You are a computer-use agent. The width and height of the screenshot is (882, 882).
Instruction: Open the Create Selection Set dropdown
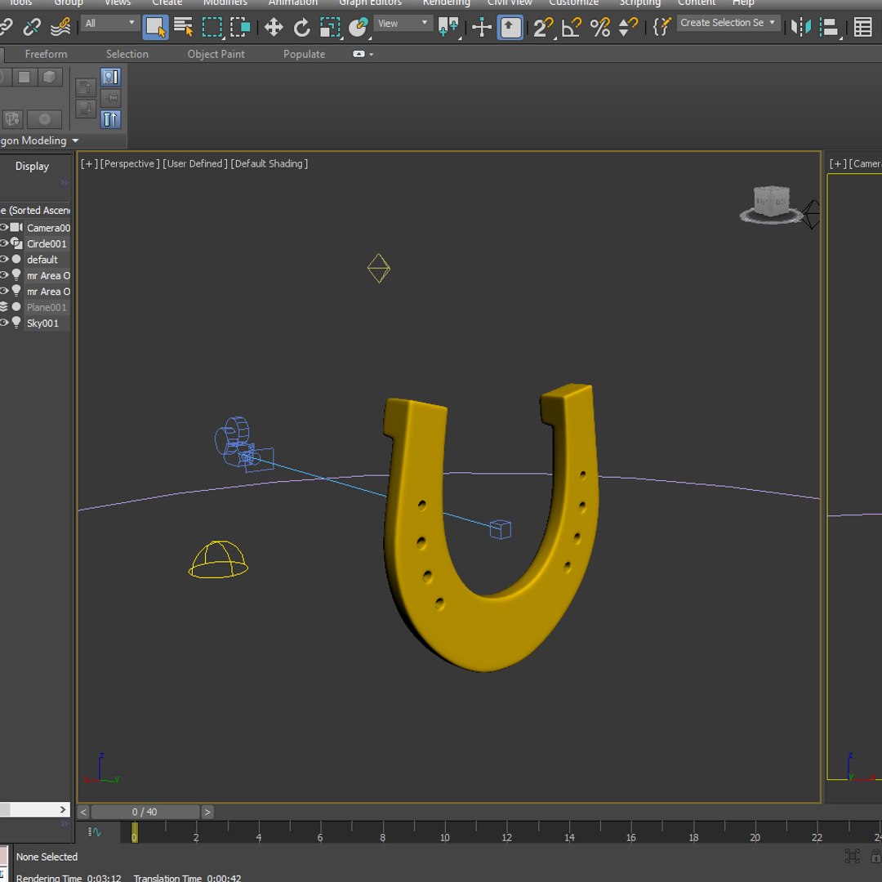point(728,23)
